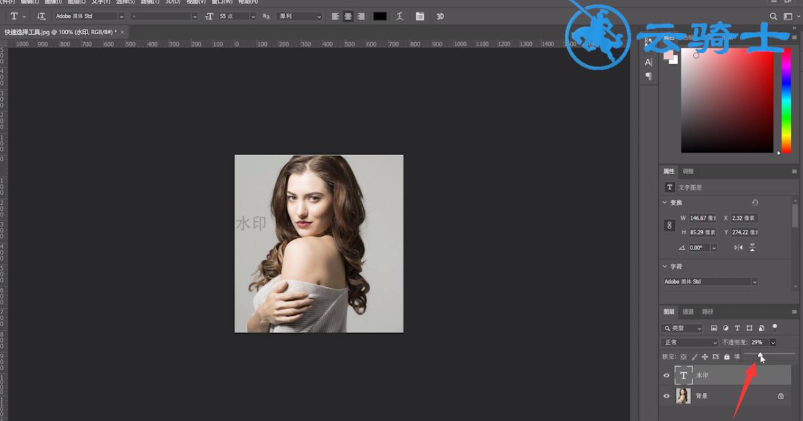
Task: Reset transform in properties panel
Action: (755, 202)
